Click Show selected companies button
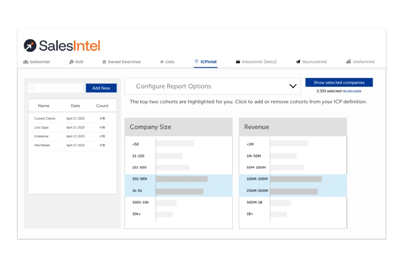 coord(339,82)
